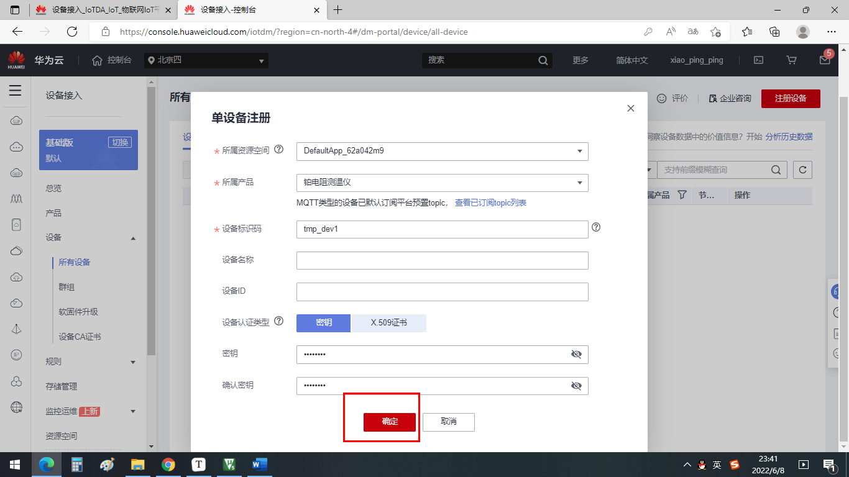Open the xiao_ping_ping account menu
Image resolution: width=849 pixels, height=477 pixels.
[x=697, y=60]
